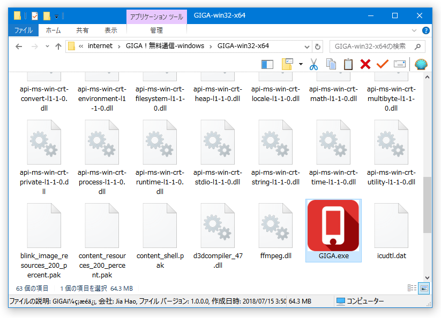The height and width of the screenshot is (318, 441).
Task: Click the GIGA-win32-x64 breadcrumb segment
Action: pos(243,46)
